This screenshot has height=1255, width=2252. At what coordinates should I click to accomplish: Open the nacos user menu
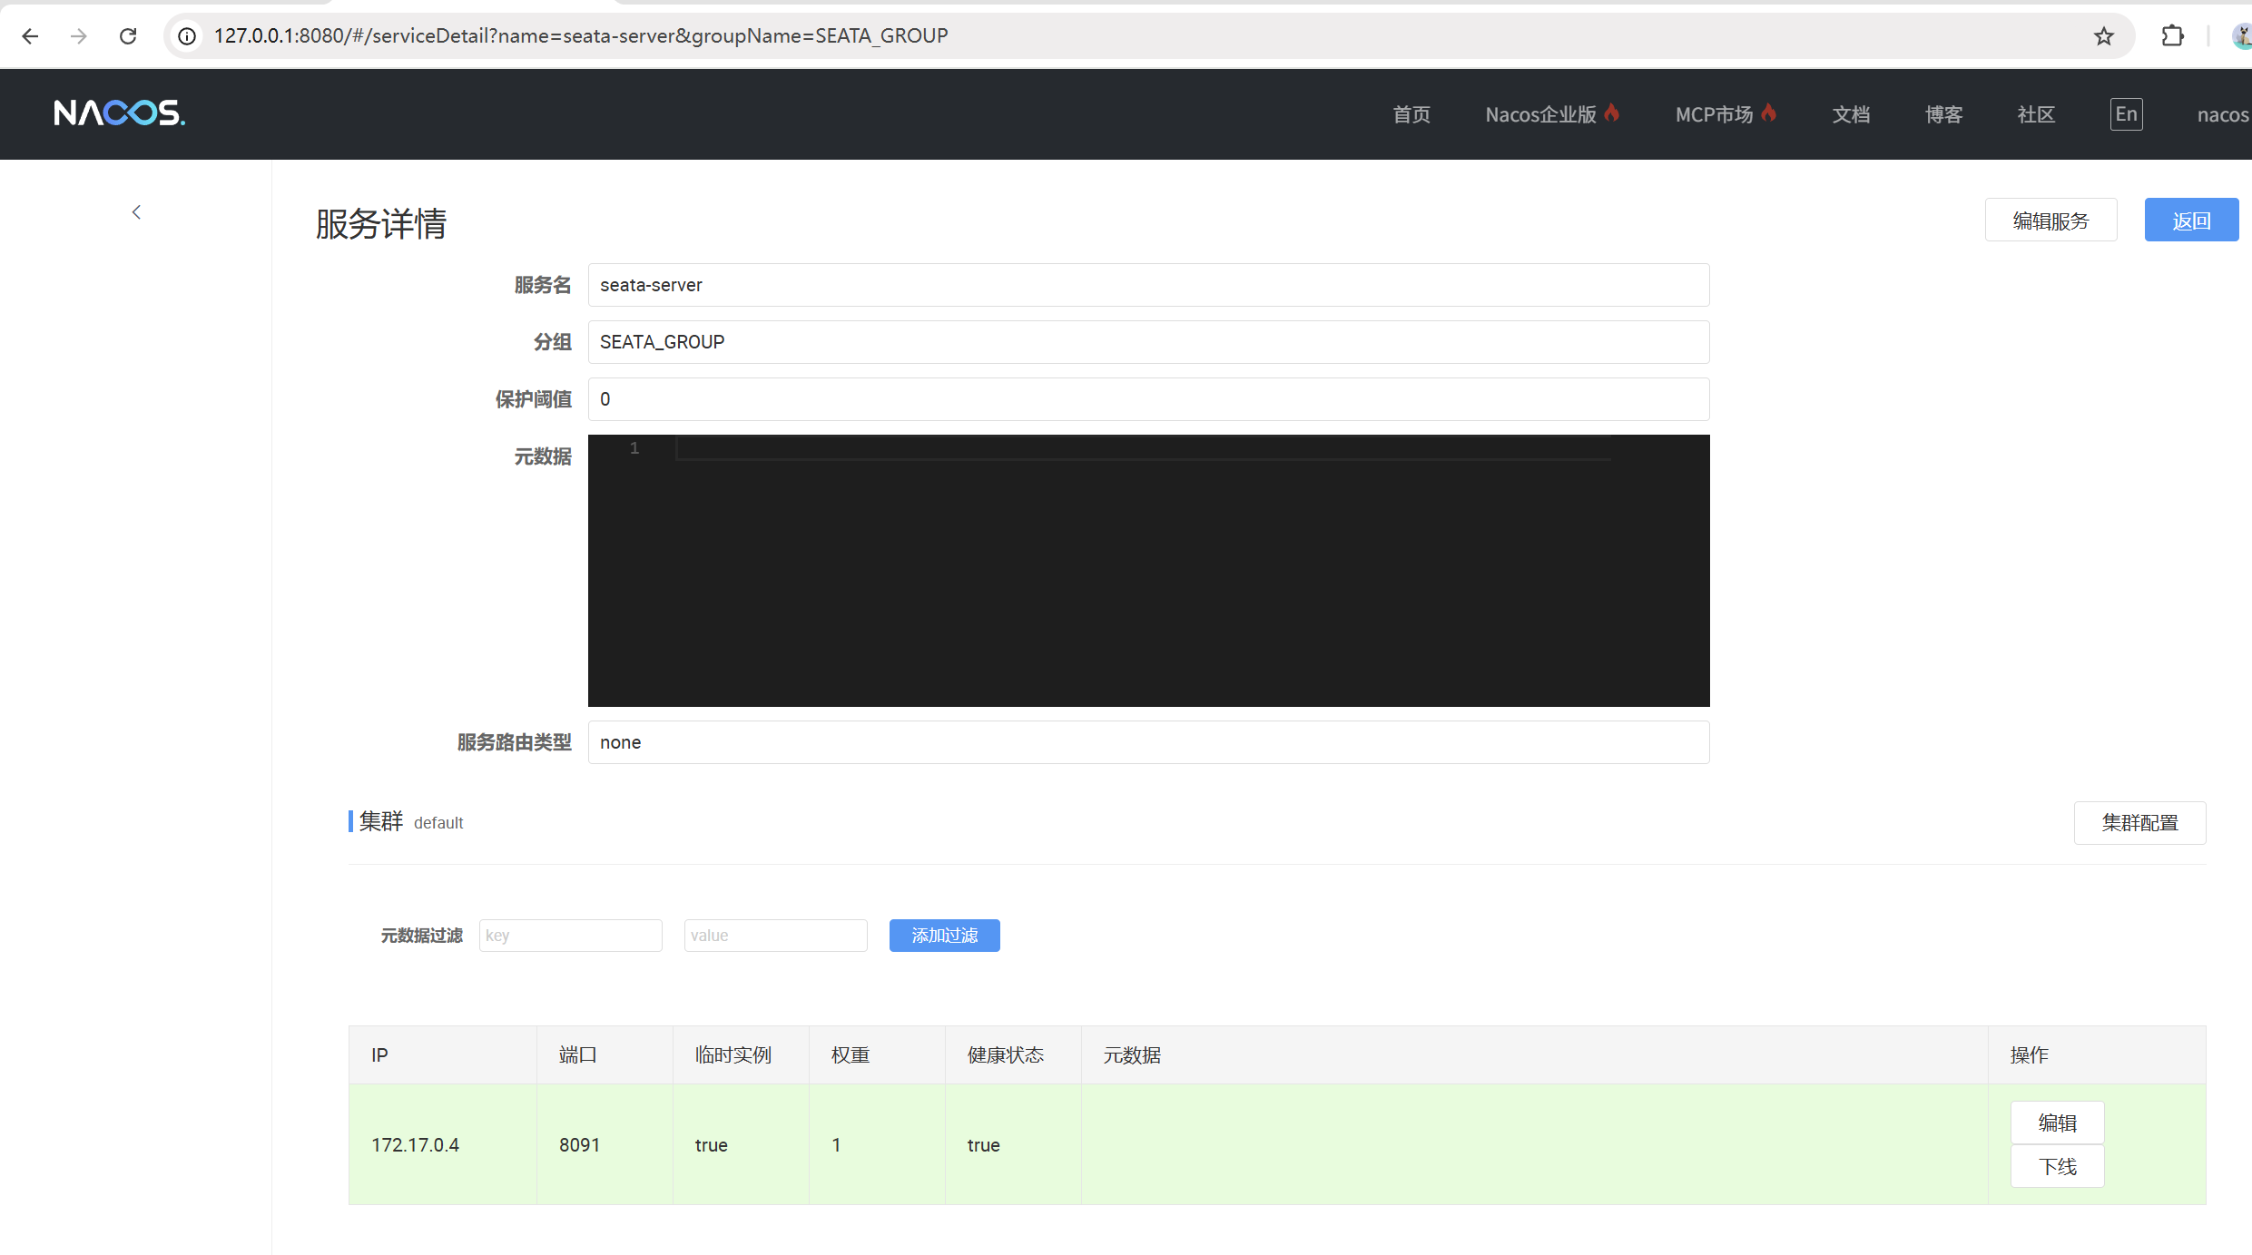click(x=2222, y=115)
